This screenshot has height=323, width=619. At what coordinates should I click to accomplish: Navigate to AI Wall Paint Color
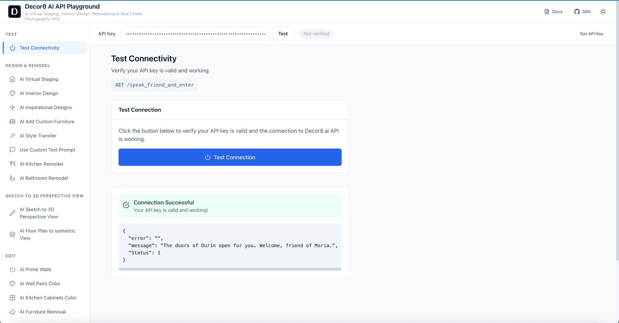point(40,283)
